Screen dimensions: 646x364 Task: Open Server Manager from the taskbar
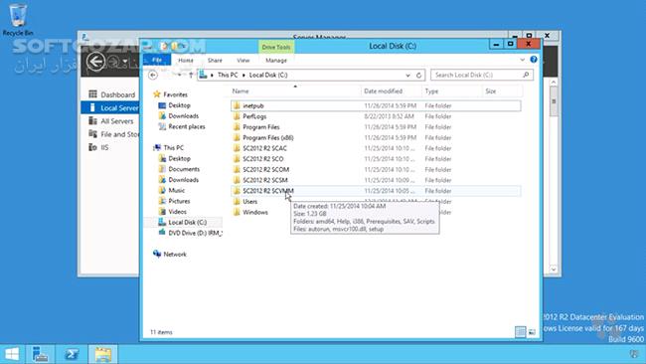(x=40, y=354)
